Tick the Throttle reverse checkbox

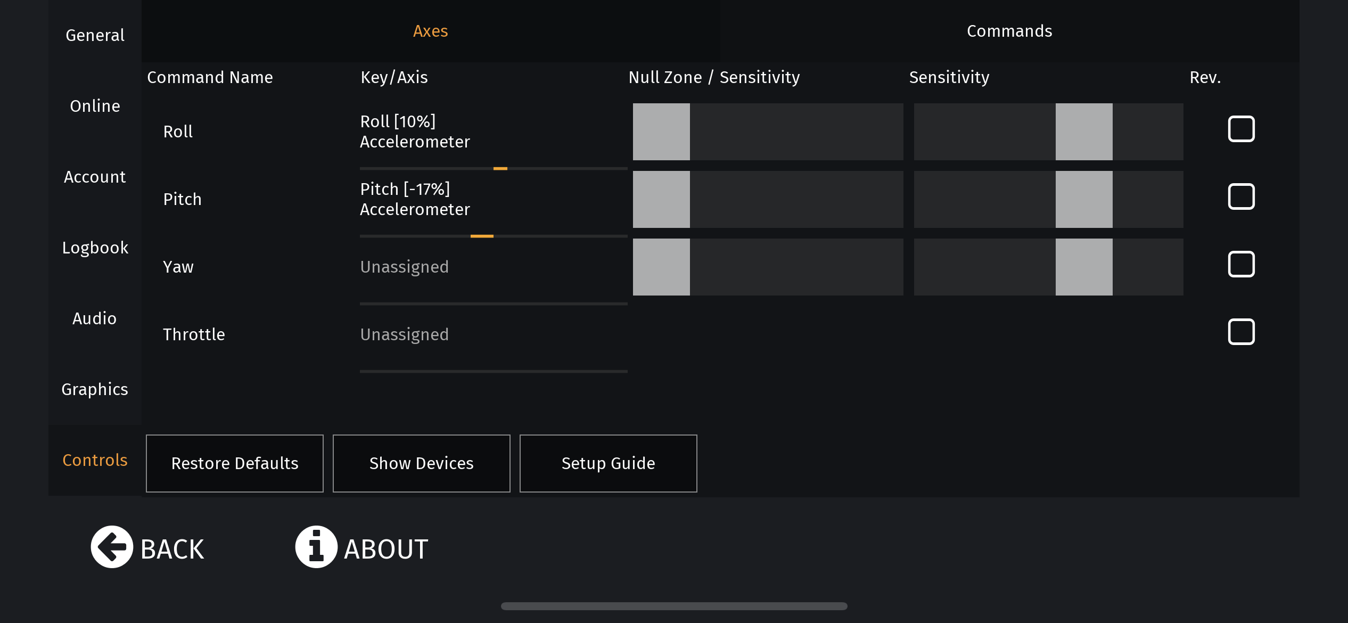pyautogui.click(x=1241, y=332)
